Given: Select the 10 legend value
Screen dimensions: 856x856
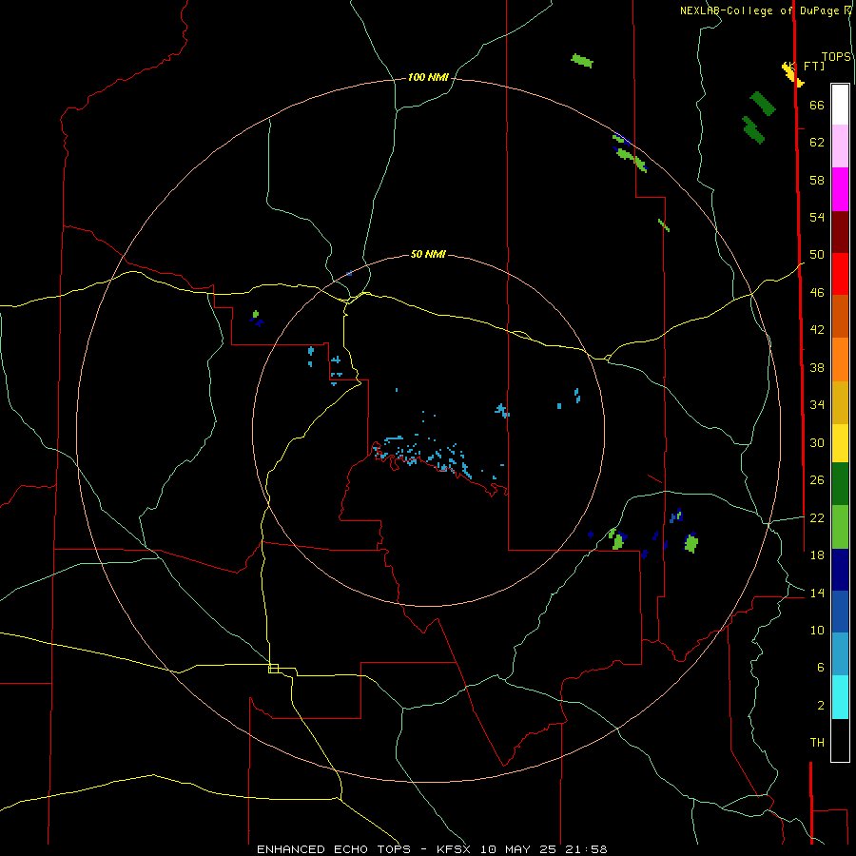Looking at the screenshot, I should click(x=817, y=630).
